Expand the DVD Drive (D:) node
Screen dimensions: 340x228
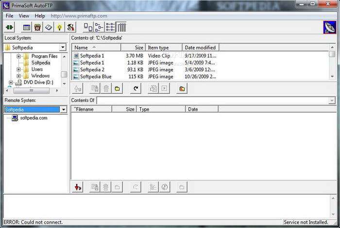pyautogui.click(x=11, y=82)
